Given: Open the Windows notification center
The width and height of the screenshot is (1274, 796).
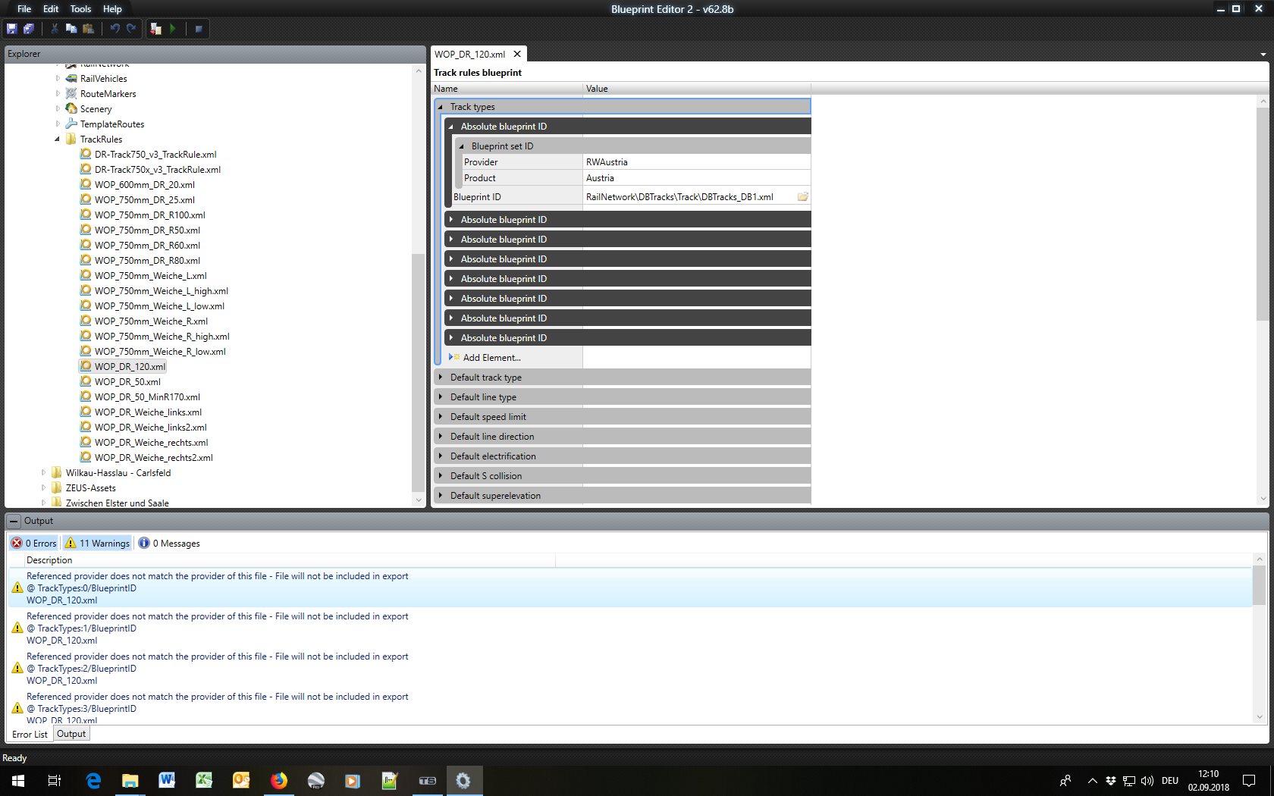Looking at the screenshot, I should pyautogui.click(x=1249, y=780).
